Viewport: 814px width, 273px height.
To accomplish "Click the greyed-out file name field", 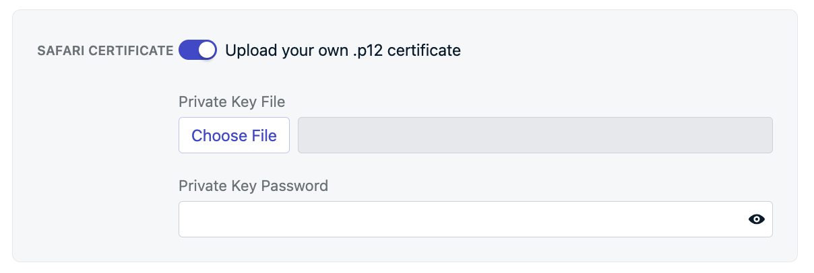I will [x=535, y=135].
